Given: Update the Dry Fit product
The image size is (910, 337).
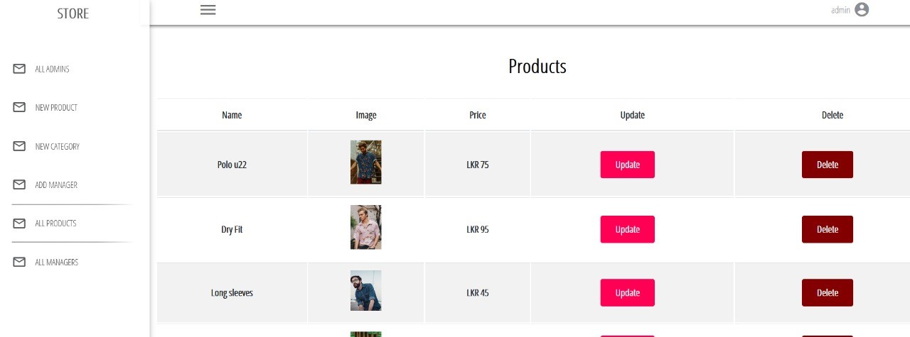Looking at the screenshot, I should (x=627, y=229).
